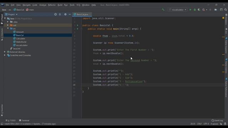228x128 pixels.
Task: Open Search Everywhere magnifier icon
Action: (x=226, y=10)
